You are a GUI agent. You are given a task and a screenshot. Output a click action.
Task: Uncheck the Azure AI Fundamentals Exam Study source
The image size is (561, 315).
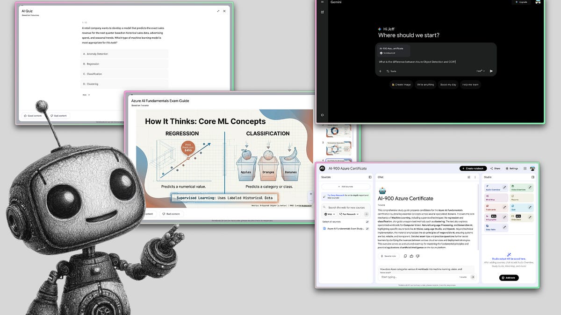367,229
